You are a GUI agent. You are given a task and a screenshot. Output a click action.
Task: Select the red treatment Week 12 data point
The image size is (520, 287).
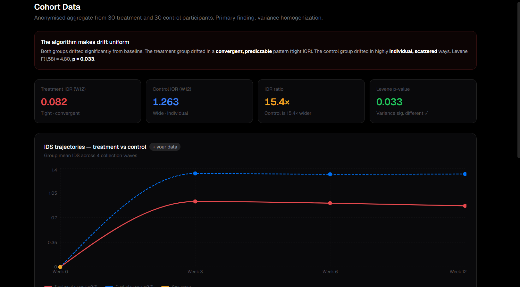(x=465, y=206)
